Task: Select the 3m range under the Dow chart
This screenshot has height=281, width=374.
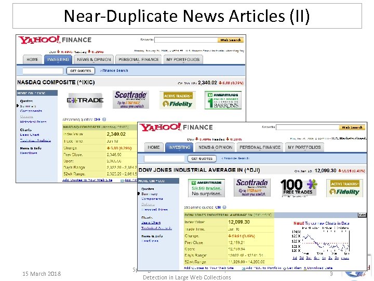Action: 309,258
